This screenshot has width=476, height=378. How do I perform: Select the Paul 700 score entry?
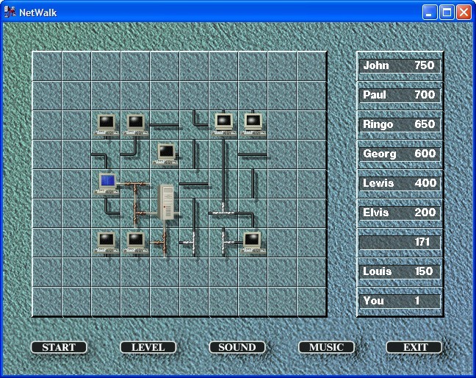[400, 95]
